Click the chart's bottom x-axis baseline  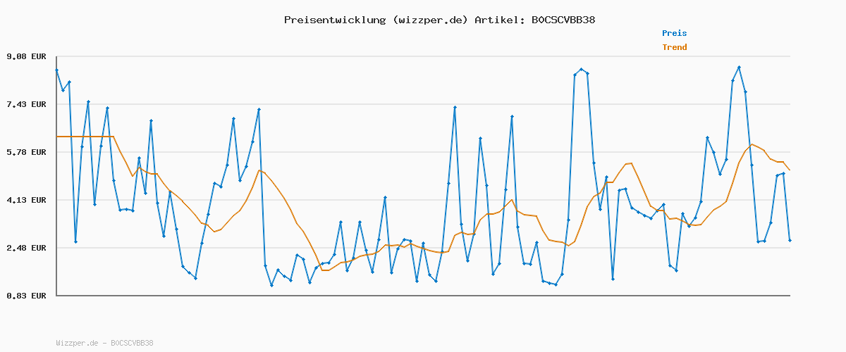click(x=423, y=296)
